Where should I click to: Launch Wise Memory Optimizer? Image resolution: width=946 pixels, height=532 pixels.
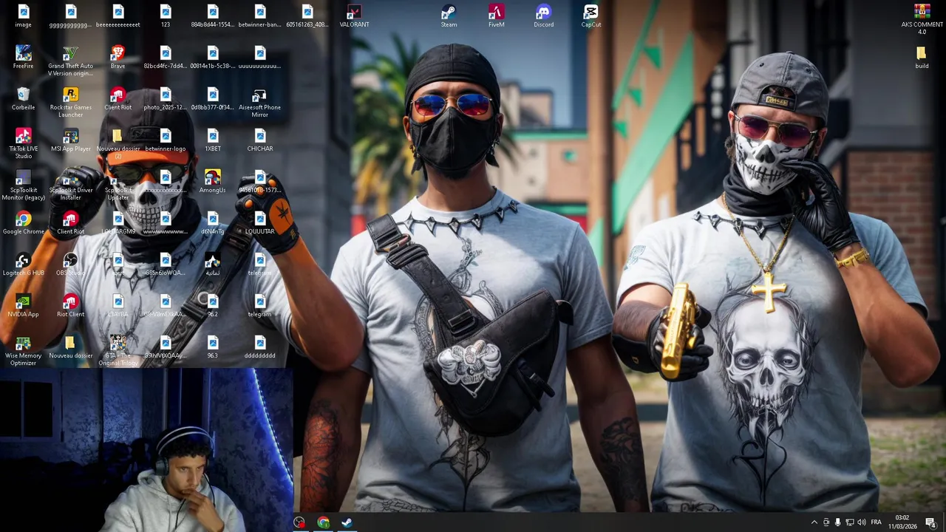[23, 350]
